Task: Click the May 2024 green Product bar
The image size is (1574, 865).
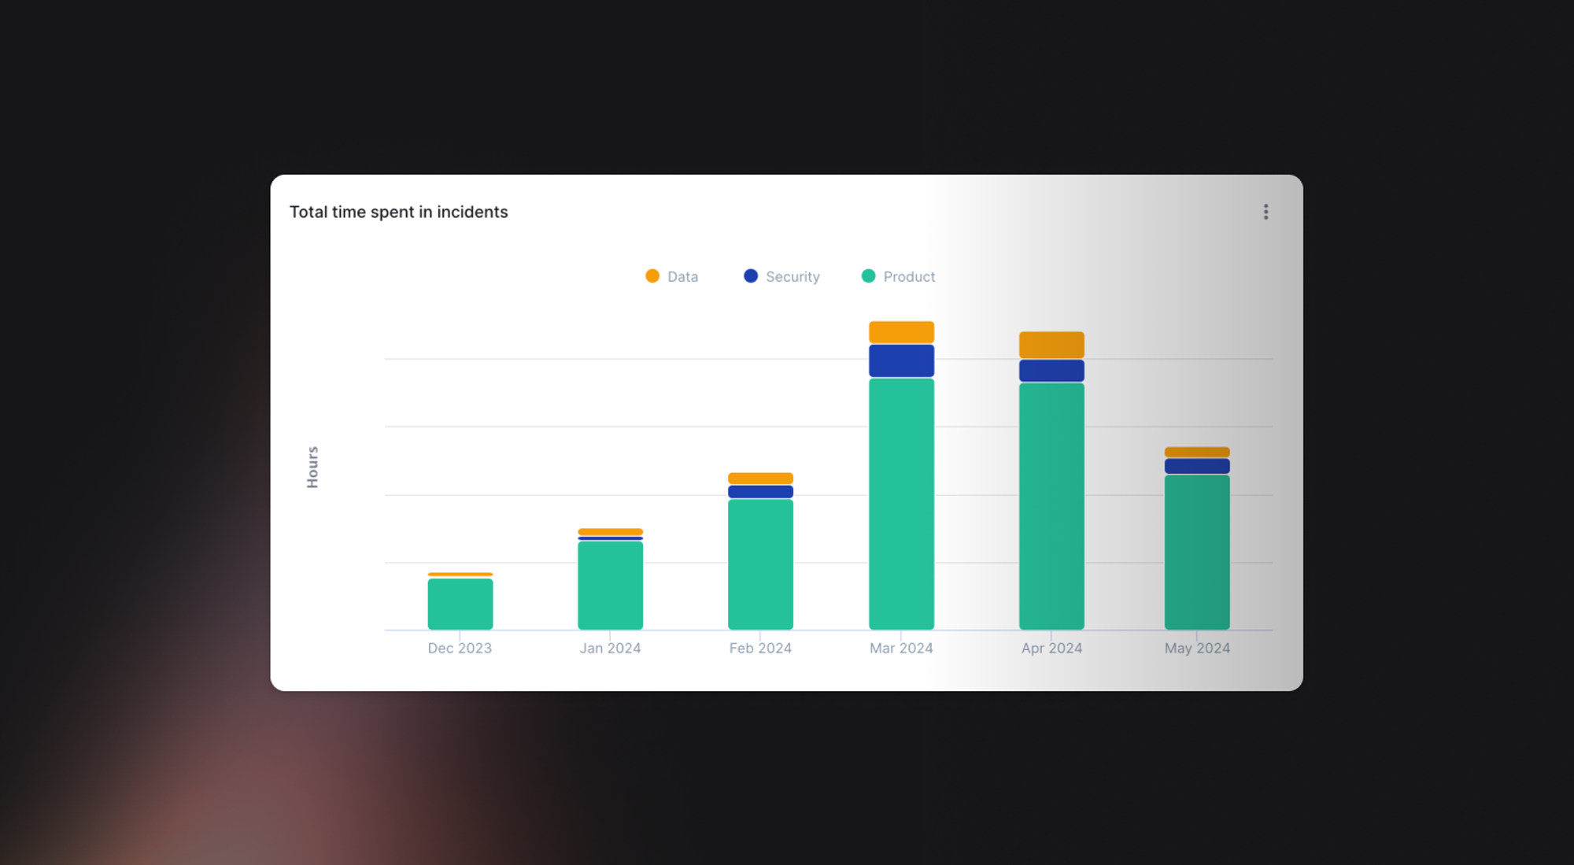Action: (x=1196, y=551)
